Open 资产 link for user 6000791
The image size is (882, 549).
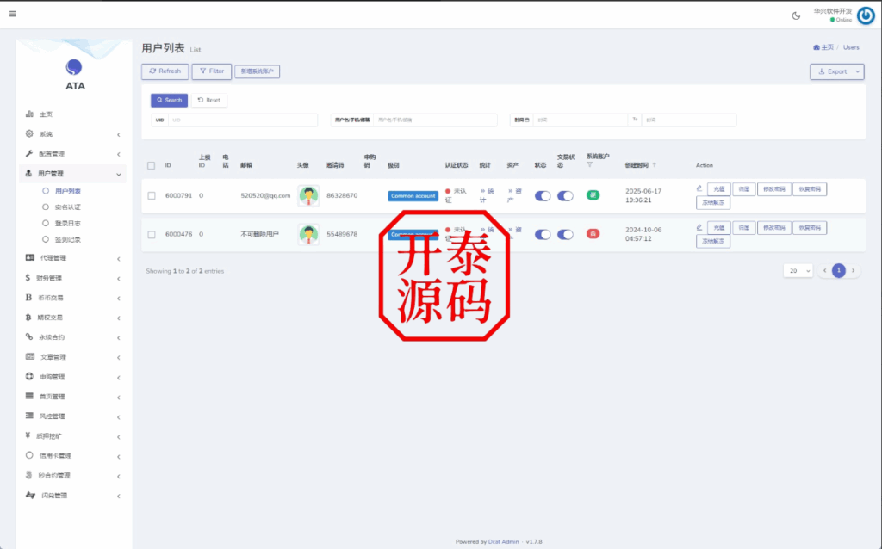pos(514,195)
